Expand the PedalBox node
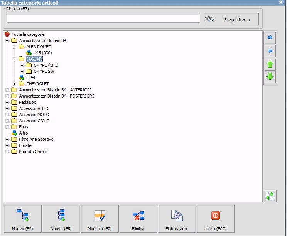Viewport: 287px width, 236px height. pos(7,102)
